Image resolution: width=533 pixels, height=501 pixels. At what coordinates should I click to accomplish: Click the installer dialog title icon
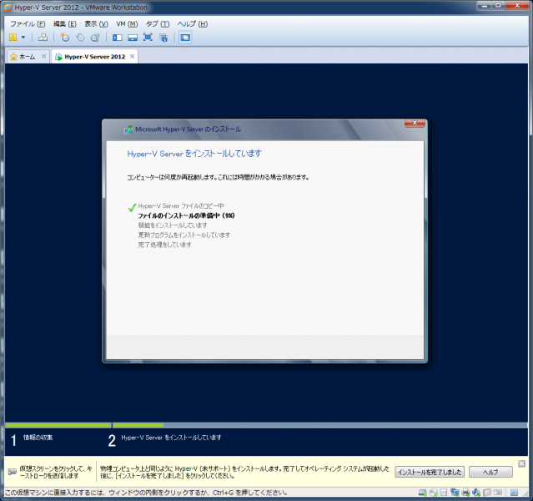128,129
